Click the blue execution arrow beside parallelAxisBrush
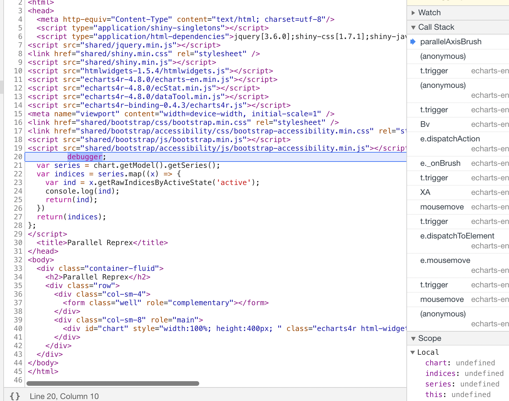Screen dimensions: 509x401 (x=412, y=42)
